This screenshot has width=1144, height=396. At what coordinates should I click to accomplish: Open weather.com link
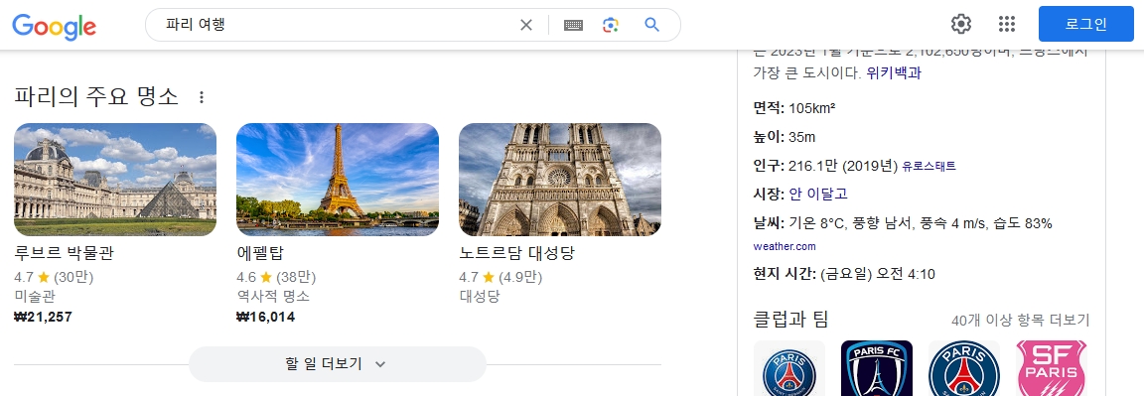(x=786, y=246)
